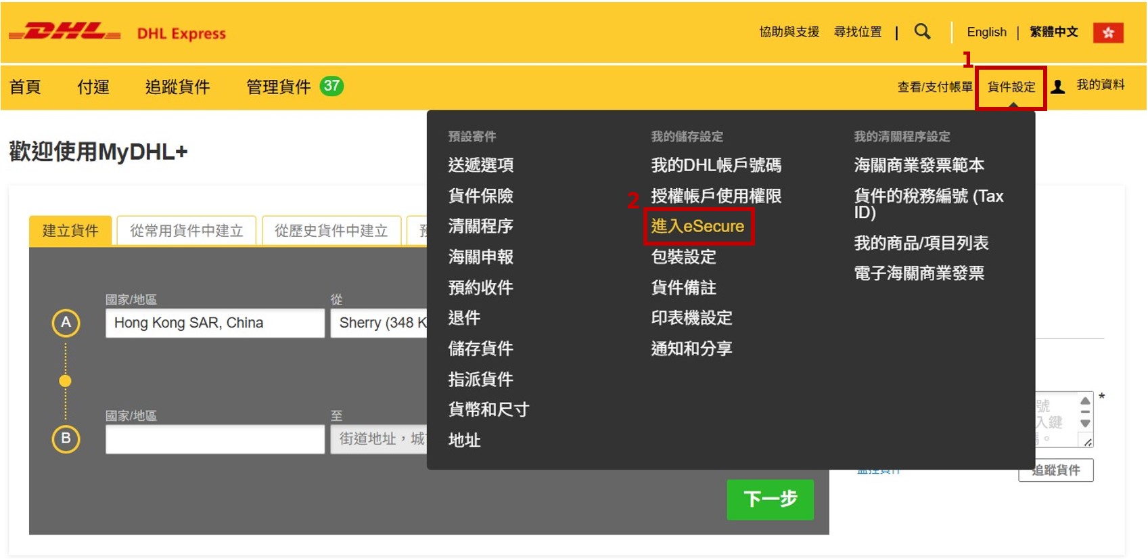Click the destination marker B circle
Image resolution: width=1148 pixels, height=559 pixels.
pyautogui.click(x=66, y=439)
